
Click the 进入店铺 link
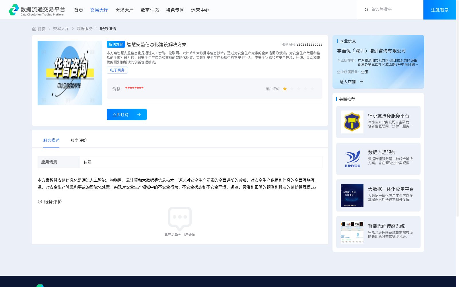point(348,82)
